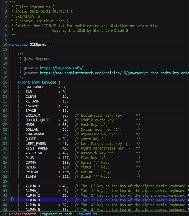
Task: Click the JCSEgret namespace name
Action: pos(38,45)
